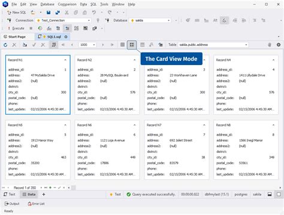The image size is (284, 215).
Task: Click the apply changes checkmark in data toolbar
Action: click(34, 45)
